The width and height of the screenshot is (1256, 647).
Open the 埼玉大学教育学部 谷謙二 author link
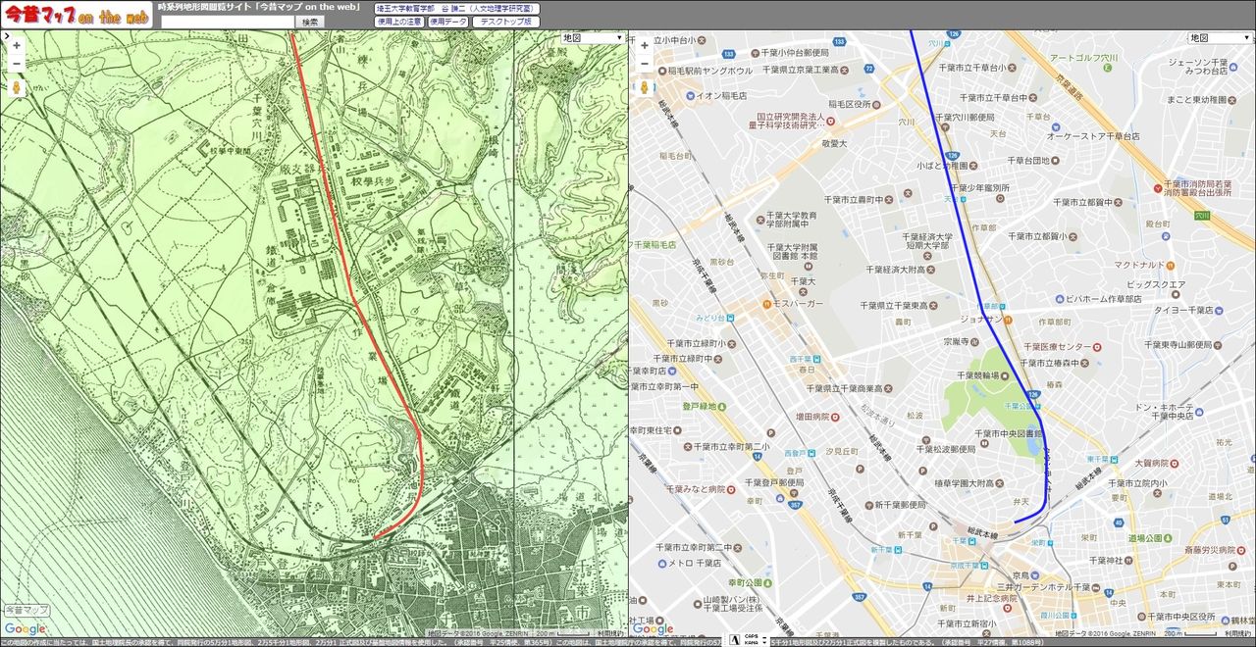tap(456, 9)
